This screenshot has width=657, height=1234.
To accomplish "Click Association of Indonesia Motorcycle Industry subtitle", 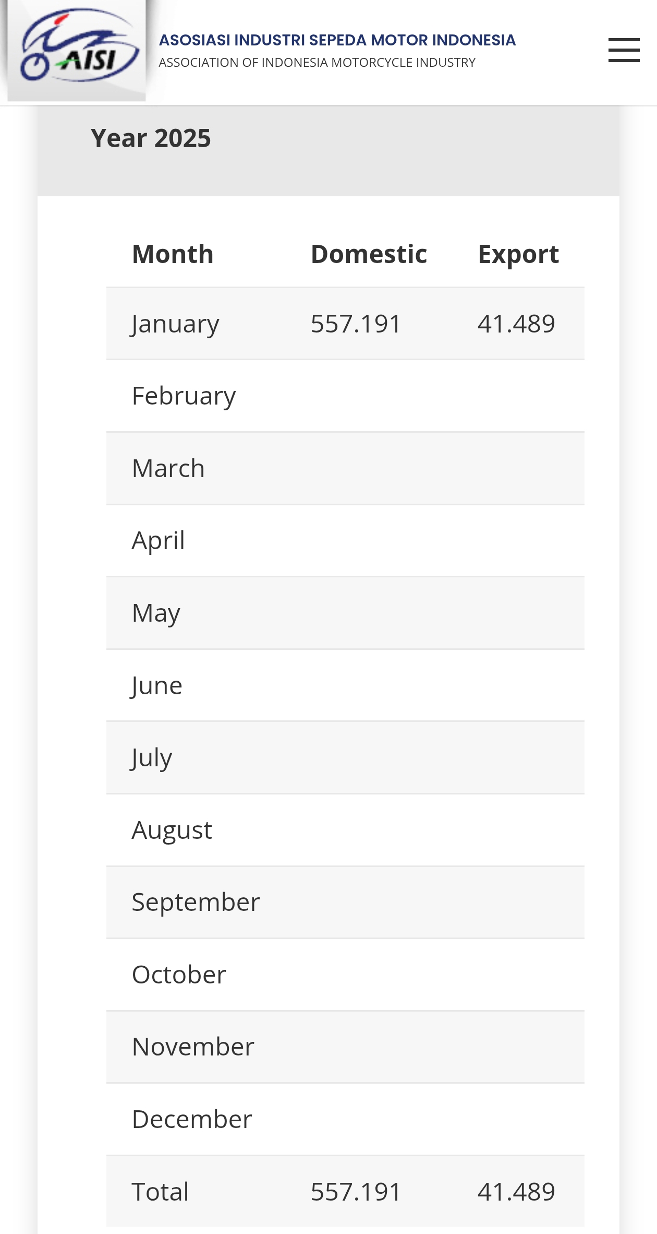I will coord(317,63).
